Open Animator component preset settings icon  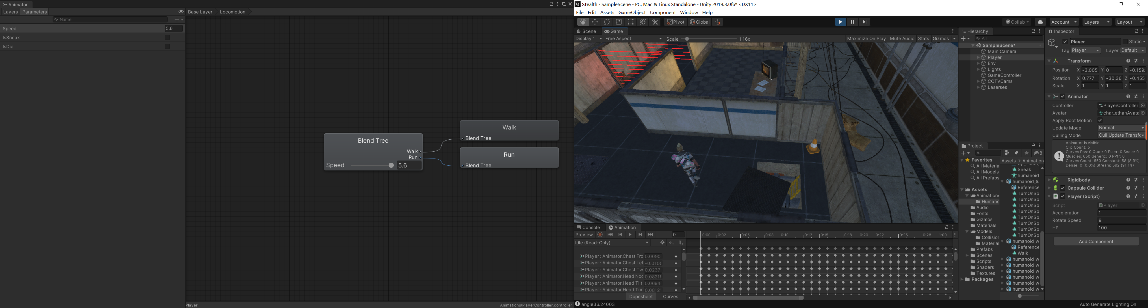(1136, 97)
